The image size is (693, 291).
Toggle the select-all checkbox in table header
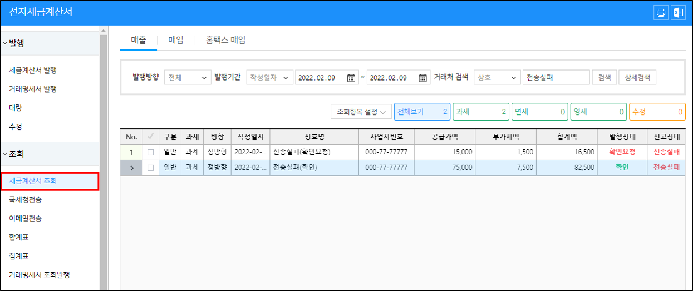(x=150, y=137)
